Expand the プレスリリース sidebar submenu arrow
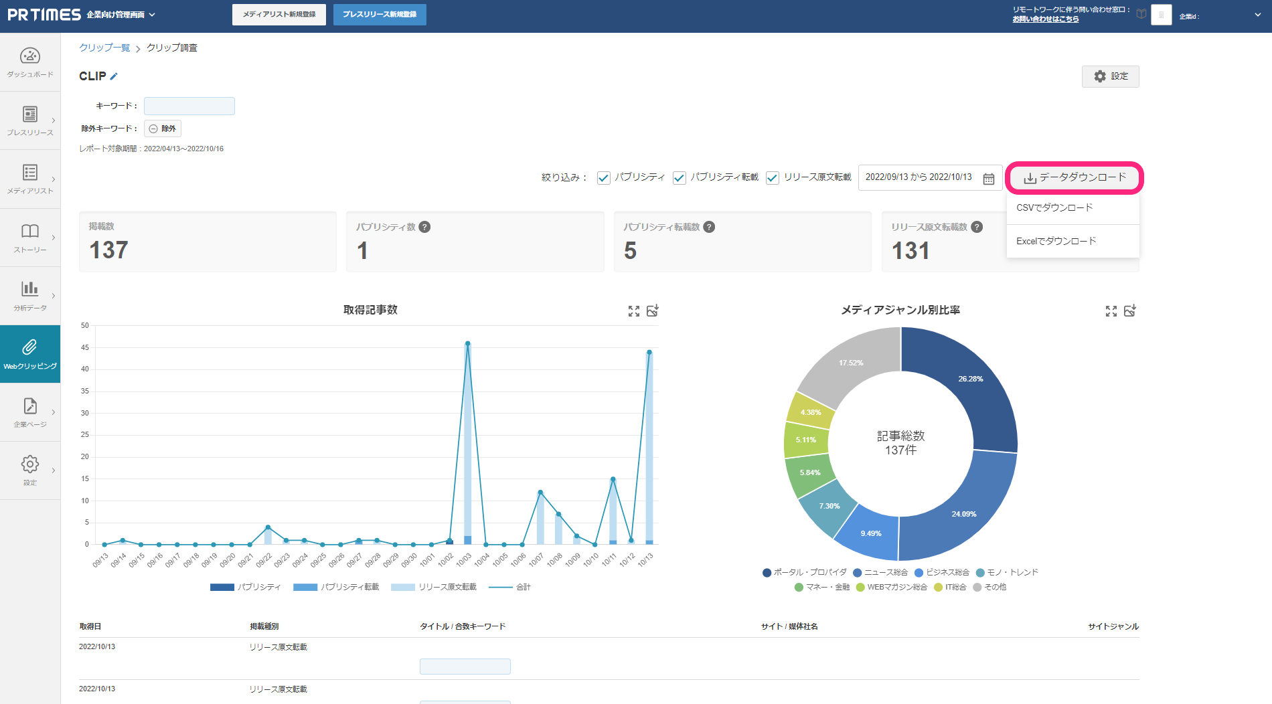This screenshot has width=1272, height=704. (54, 120)
